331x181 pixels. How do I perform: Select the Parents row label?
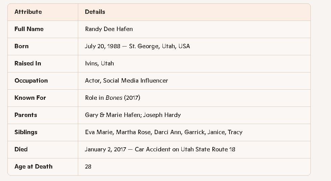tap(26, 115)
